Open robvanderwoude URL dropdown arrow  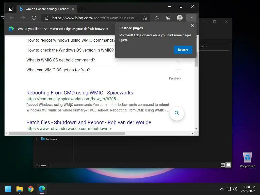tap(110, 129)
